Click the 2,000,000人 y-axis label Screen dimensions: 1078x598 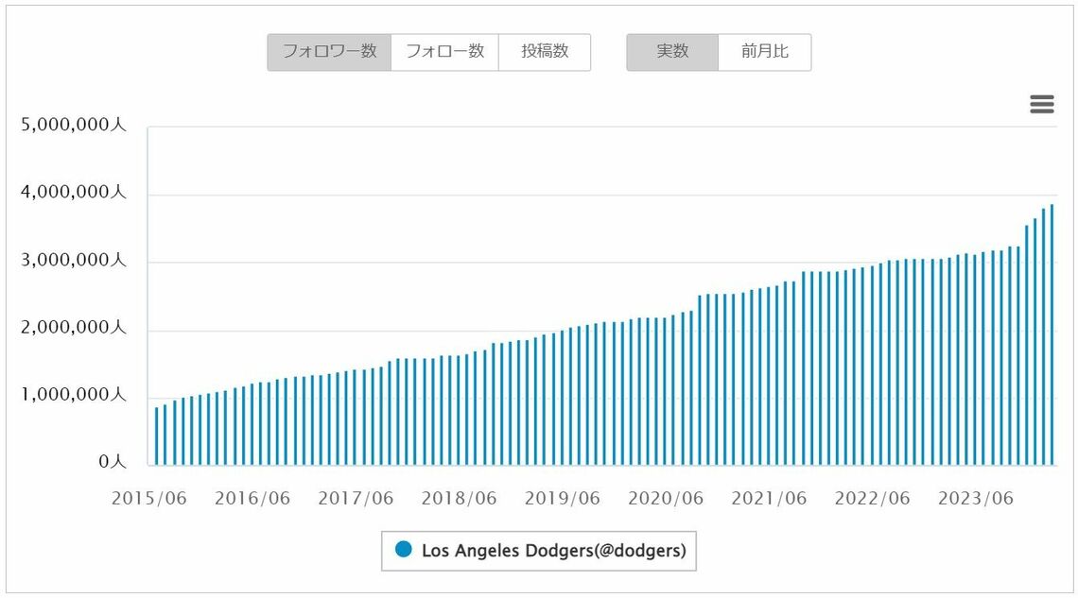[x=75, y=328]
